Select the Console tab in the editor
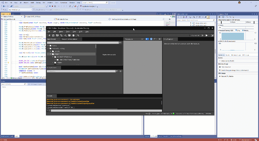 pyautogui.click(x=49, y=96)
